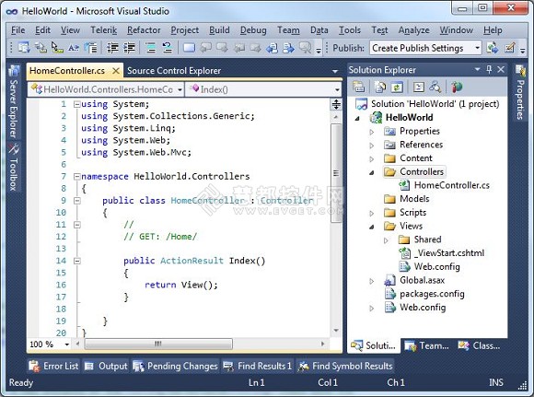Open the Find Results 1 panel
This screenshot has width=534, height=397.
point(258,366)
